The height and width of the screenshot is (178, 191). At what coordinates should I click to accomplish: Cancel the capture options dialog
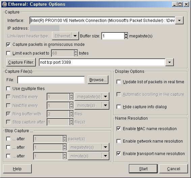tap(173, 169)
